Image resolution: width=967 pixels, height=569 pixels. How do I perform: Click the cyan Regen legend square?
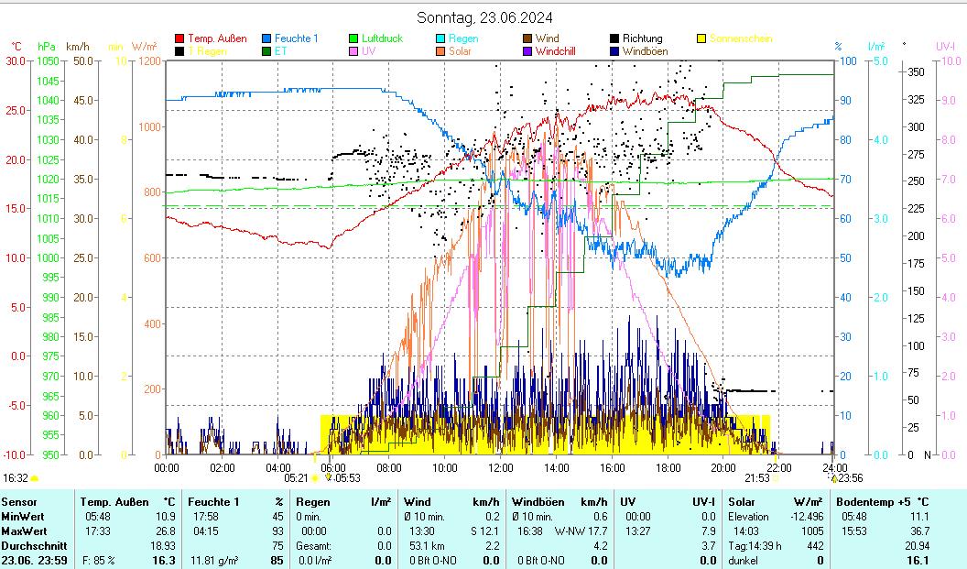[440, 38]
